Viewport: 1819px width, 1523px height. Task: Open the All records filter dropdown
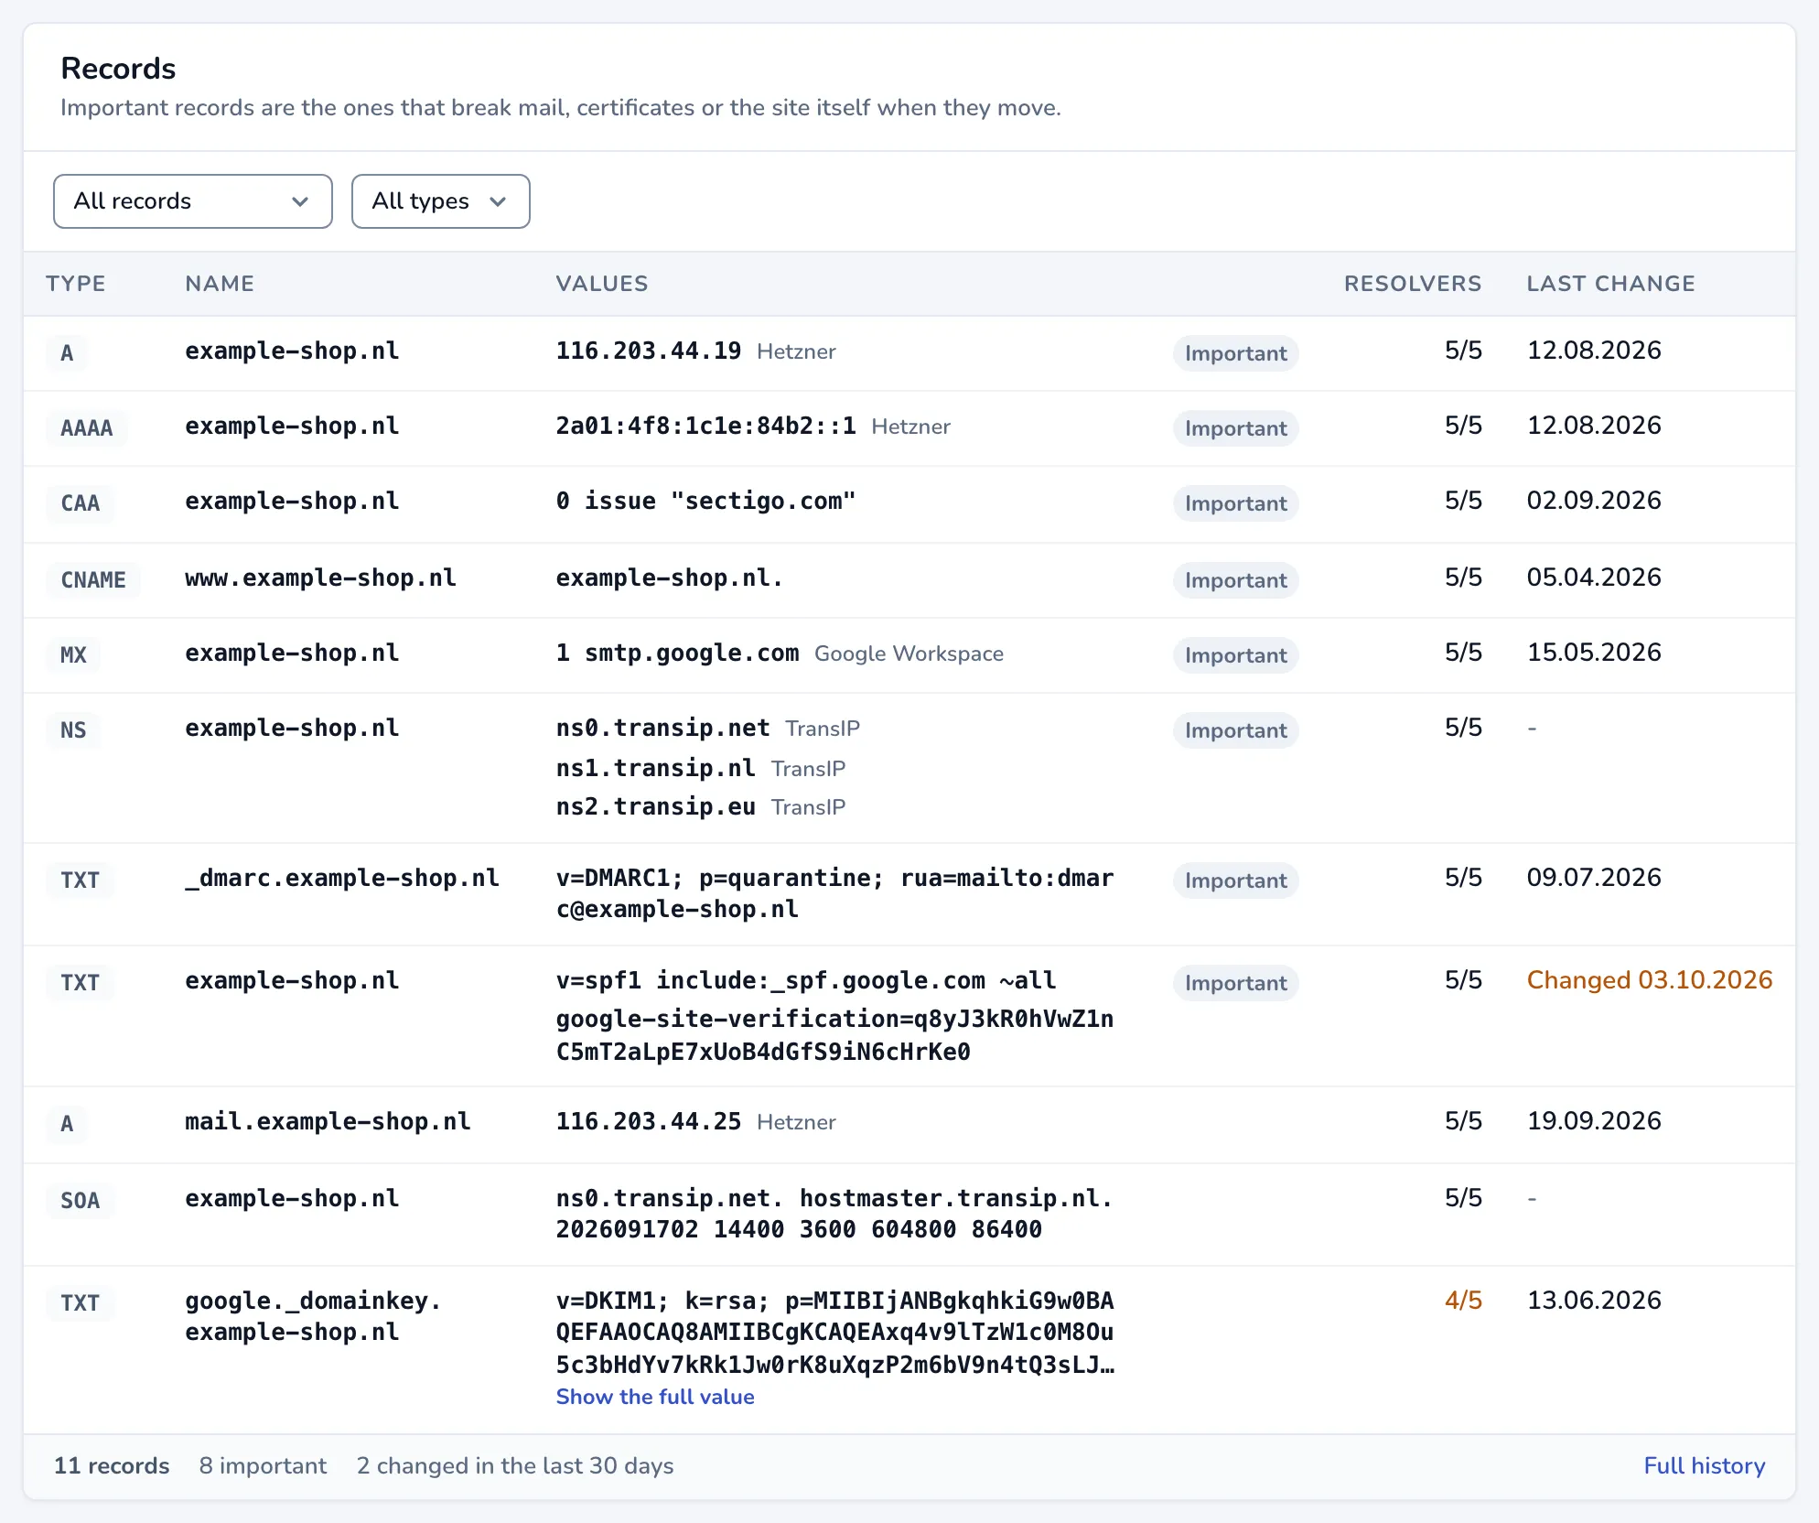(x=193, y=201)
